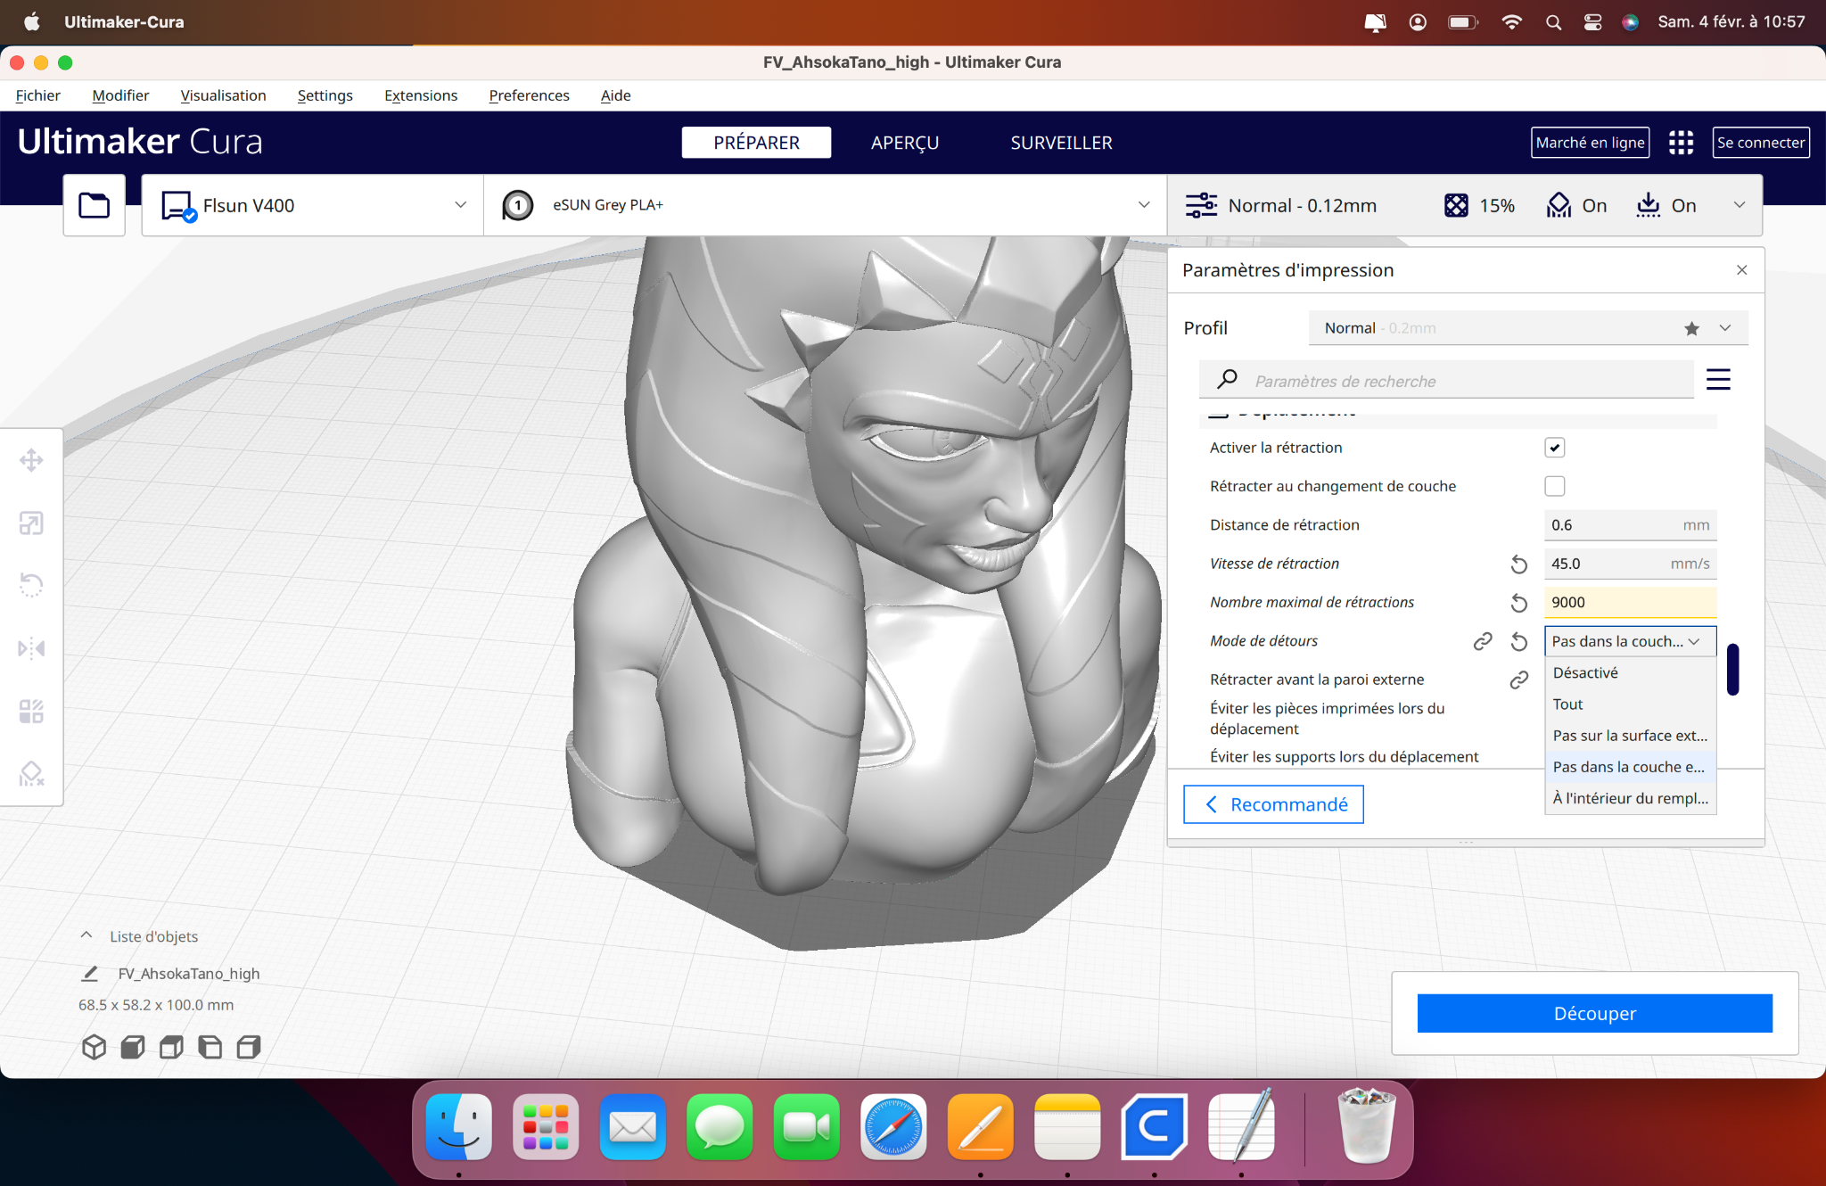Click the open file folder icon

click(94, 205)
